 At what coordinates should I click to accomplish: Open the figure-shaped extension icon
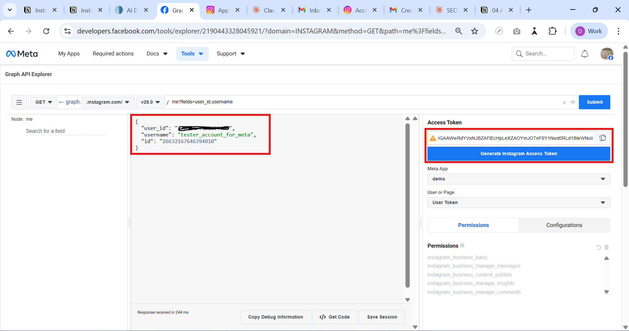pos(534,31)
